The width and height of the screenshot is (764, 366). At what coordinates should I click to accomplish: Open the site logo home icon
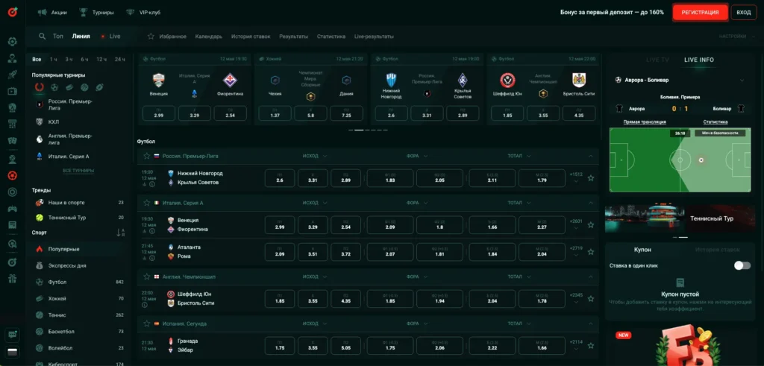12,13
